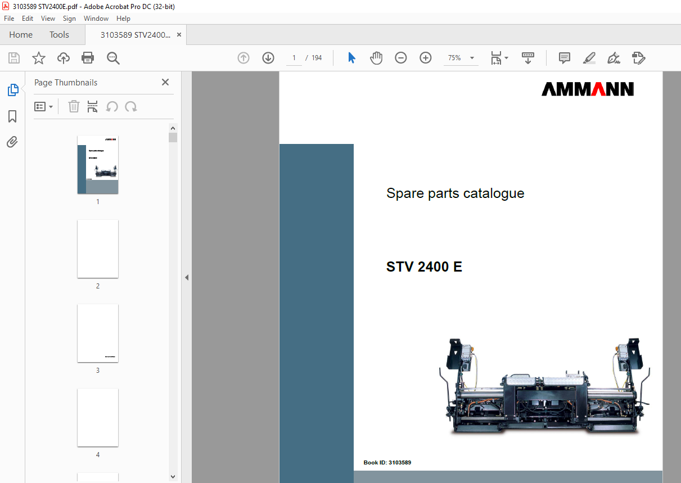
Task: Open the Bookmarks sidebar icon
Action: pos(12,116)
